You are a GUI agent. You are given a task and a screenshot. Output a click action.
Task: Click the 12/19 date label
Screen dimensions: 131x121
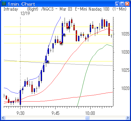25,13
